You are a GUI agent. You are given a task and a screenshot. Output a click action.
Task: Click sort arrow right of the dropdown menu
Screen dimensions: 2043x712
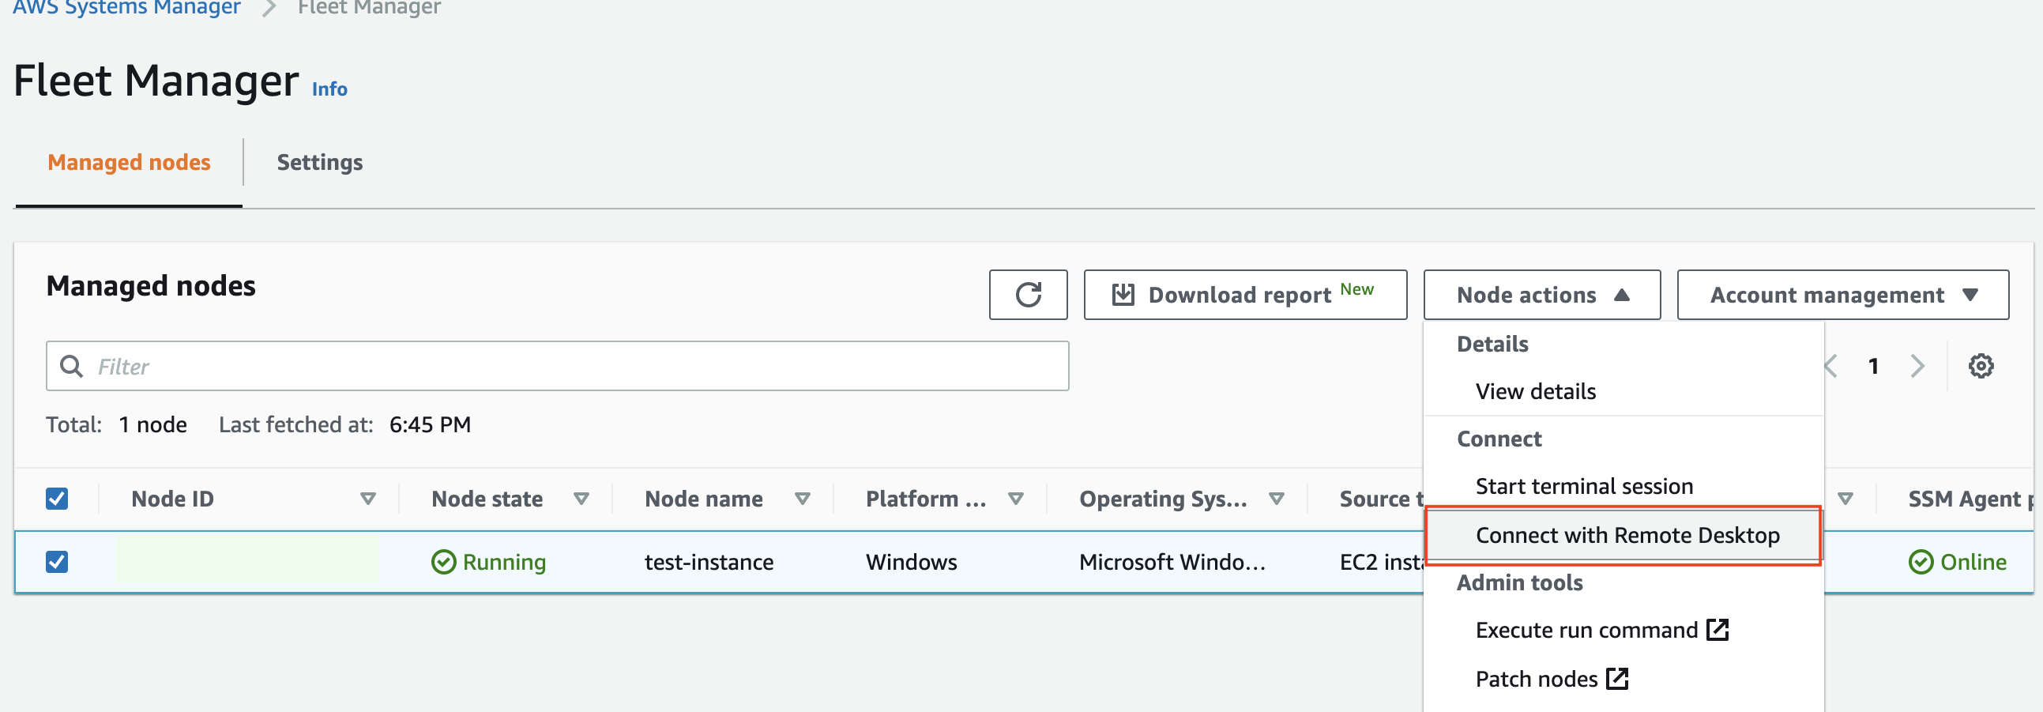coord(1845,499)
